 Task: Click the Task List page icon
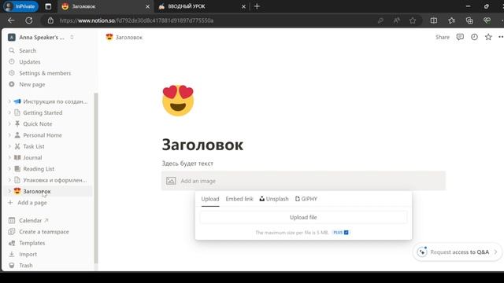click(x=17, y=146)
